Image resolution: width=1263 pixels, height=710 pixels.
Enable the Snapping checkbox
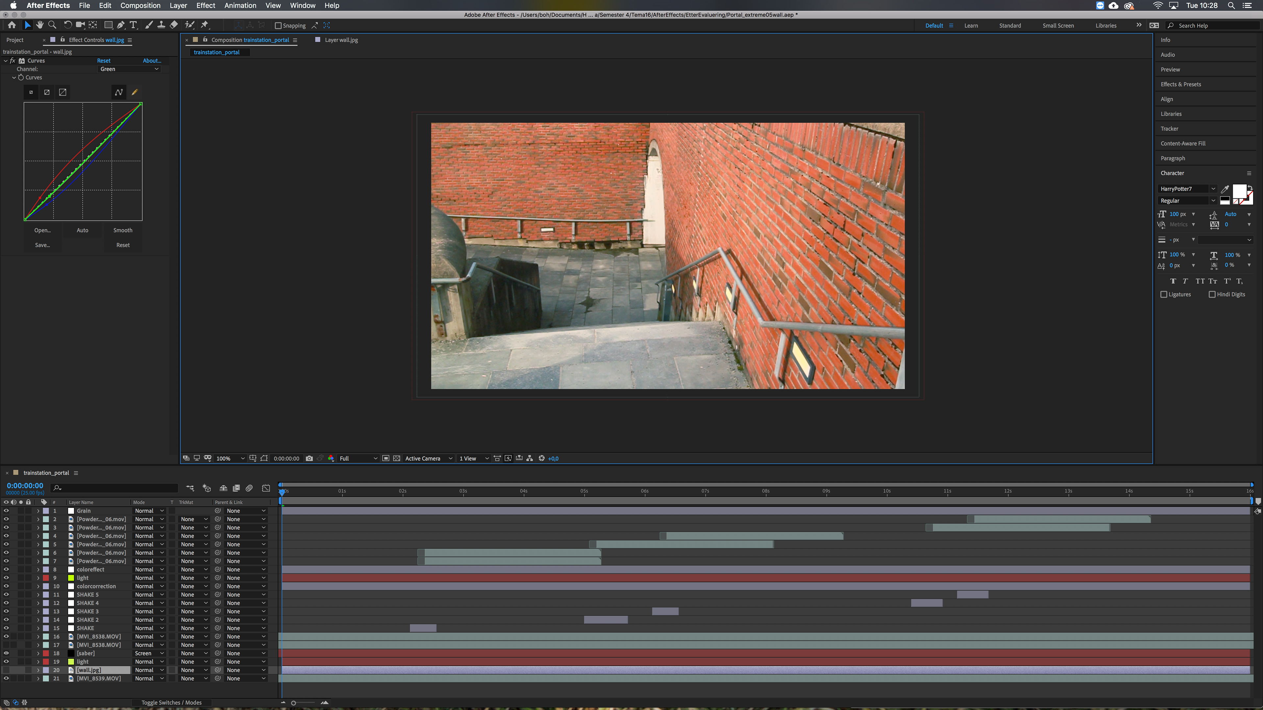(278, 26)
